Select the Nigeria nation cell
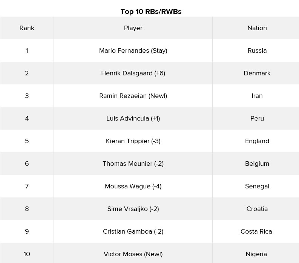 (256, 254)
